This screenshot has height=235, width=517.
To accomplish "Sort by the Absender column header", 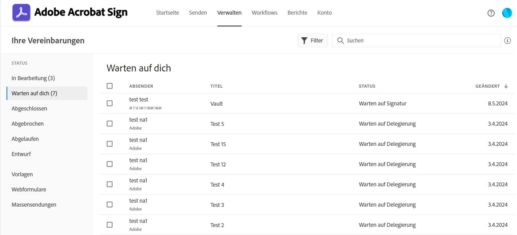I will [x=141, y=86].
